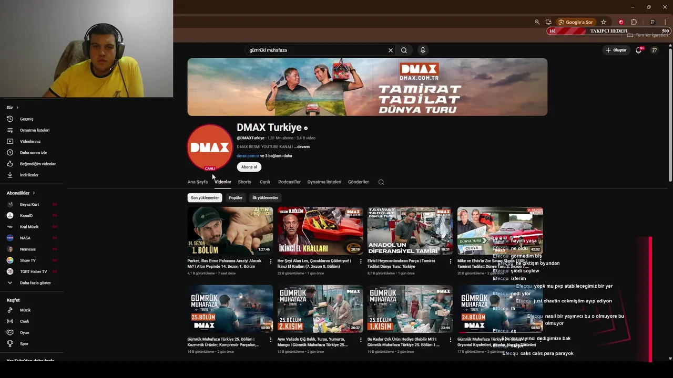Screen dimensions: 673x378
Task: Open YouTube account avatar menu
Action: tap(655, 50)
